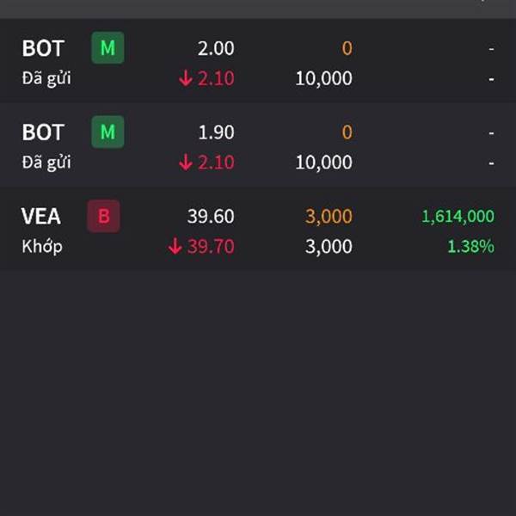The width and height of the screenshot is (516, 516).
Task: Click the green M badge on the 2.00 BOT order
Action: (x=107, y=48)
